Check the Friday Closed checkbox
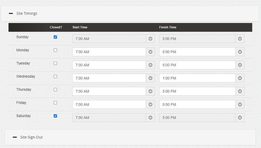Viewport: 261px width, 148px height. point(55,103)
